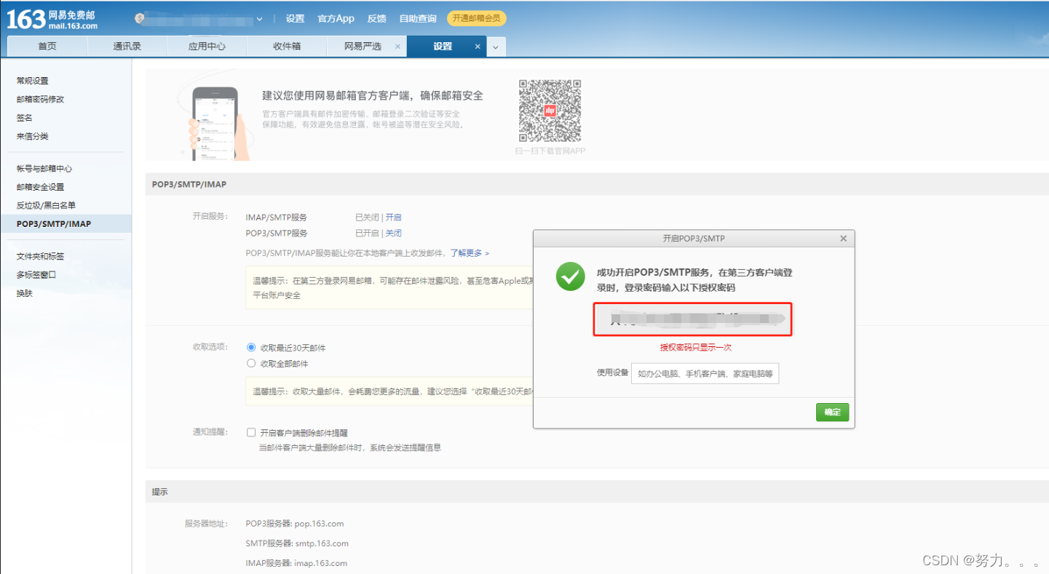1049x574 pixels.
Task: Open 来信分类 in sidebar
Action: (x=33, y=136)
